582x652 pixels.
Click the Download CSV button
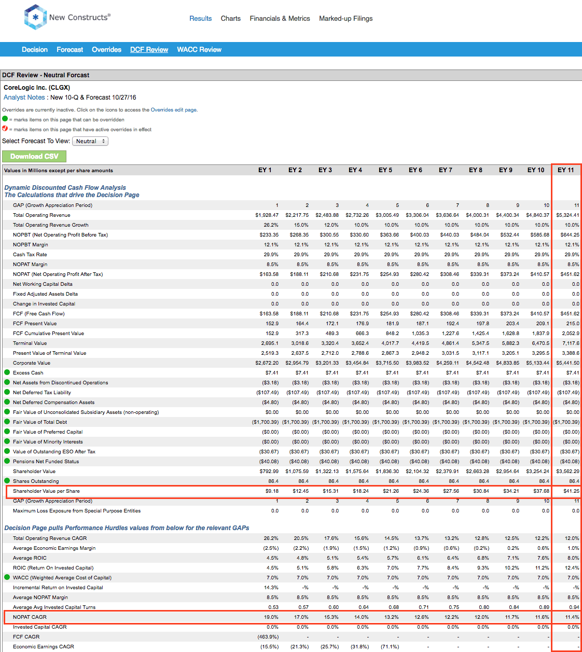34,156
